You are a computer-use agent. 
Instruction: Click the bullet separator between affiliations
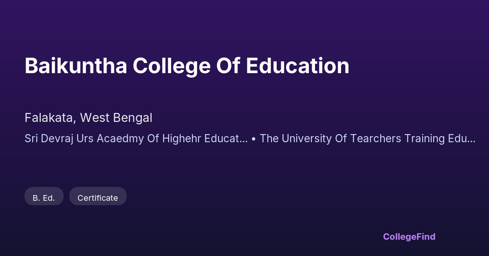pos(253,139)
